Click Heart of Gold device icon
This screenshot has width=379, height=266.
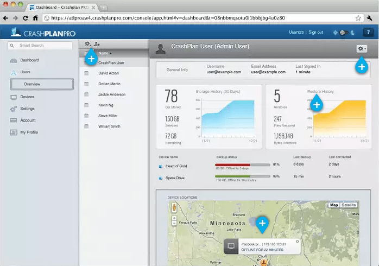[161, 166]
